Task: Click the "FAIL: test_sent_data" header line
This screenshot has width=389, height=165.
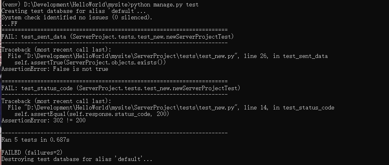Action: click(117, 37)
